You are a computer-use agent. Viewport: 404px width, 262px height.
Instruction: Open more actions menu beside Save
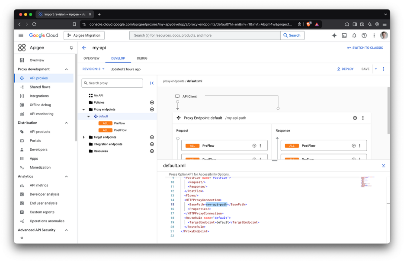(383, 69)
